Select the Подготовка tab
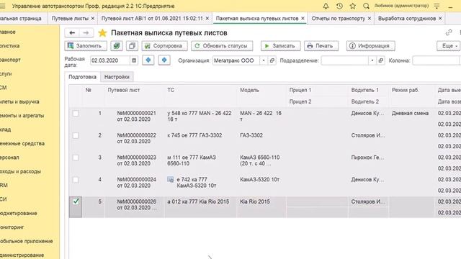 pos(82,77)
